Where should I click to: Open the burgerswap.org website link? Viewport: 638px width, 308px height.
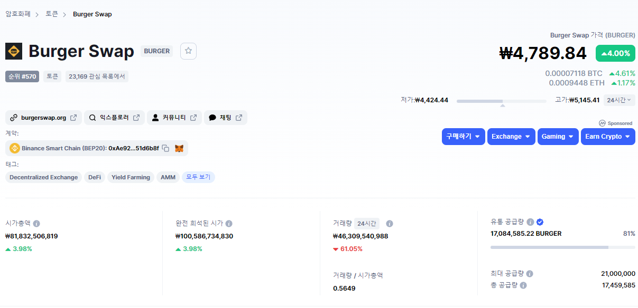point(43,118)
